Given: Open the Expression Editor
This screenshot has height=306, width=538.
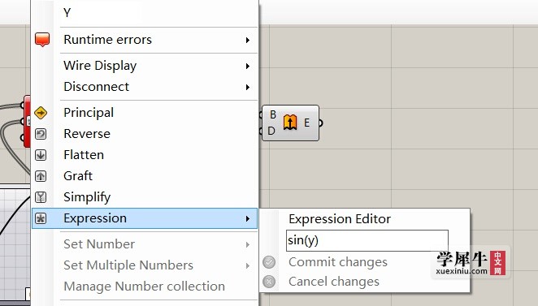Looking at the screenshot, I should tap(340, 218).
